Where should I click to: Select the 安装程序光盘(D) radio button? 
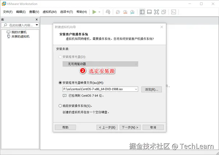[x=60, y=57]
